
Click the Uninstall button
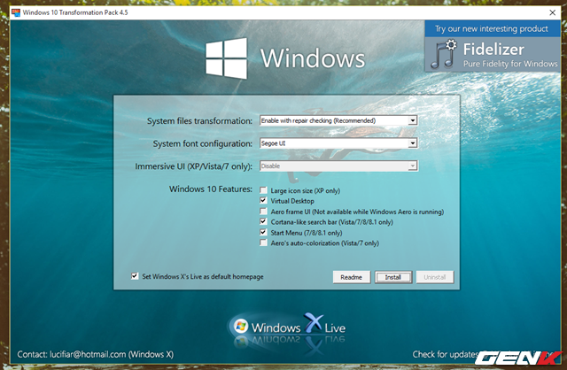point(435,277)
